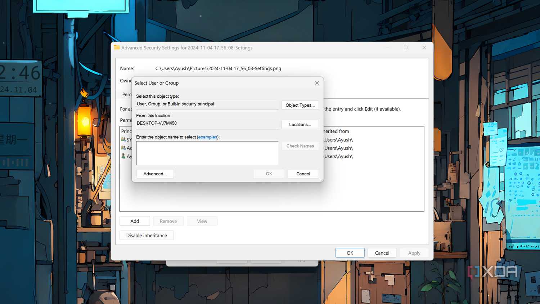Click the folder icon in title bar
Viewport: 540px width, 304px height.
117,47
